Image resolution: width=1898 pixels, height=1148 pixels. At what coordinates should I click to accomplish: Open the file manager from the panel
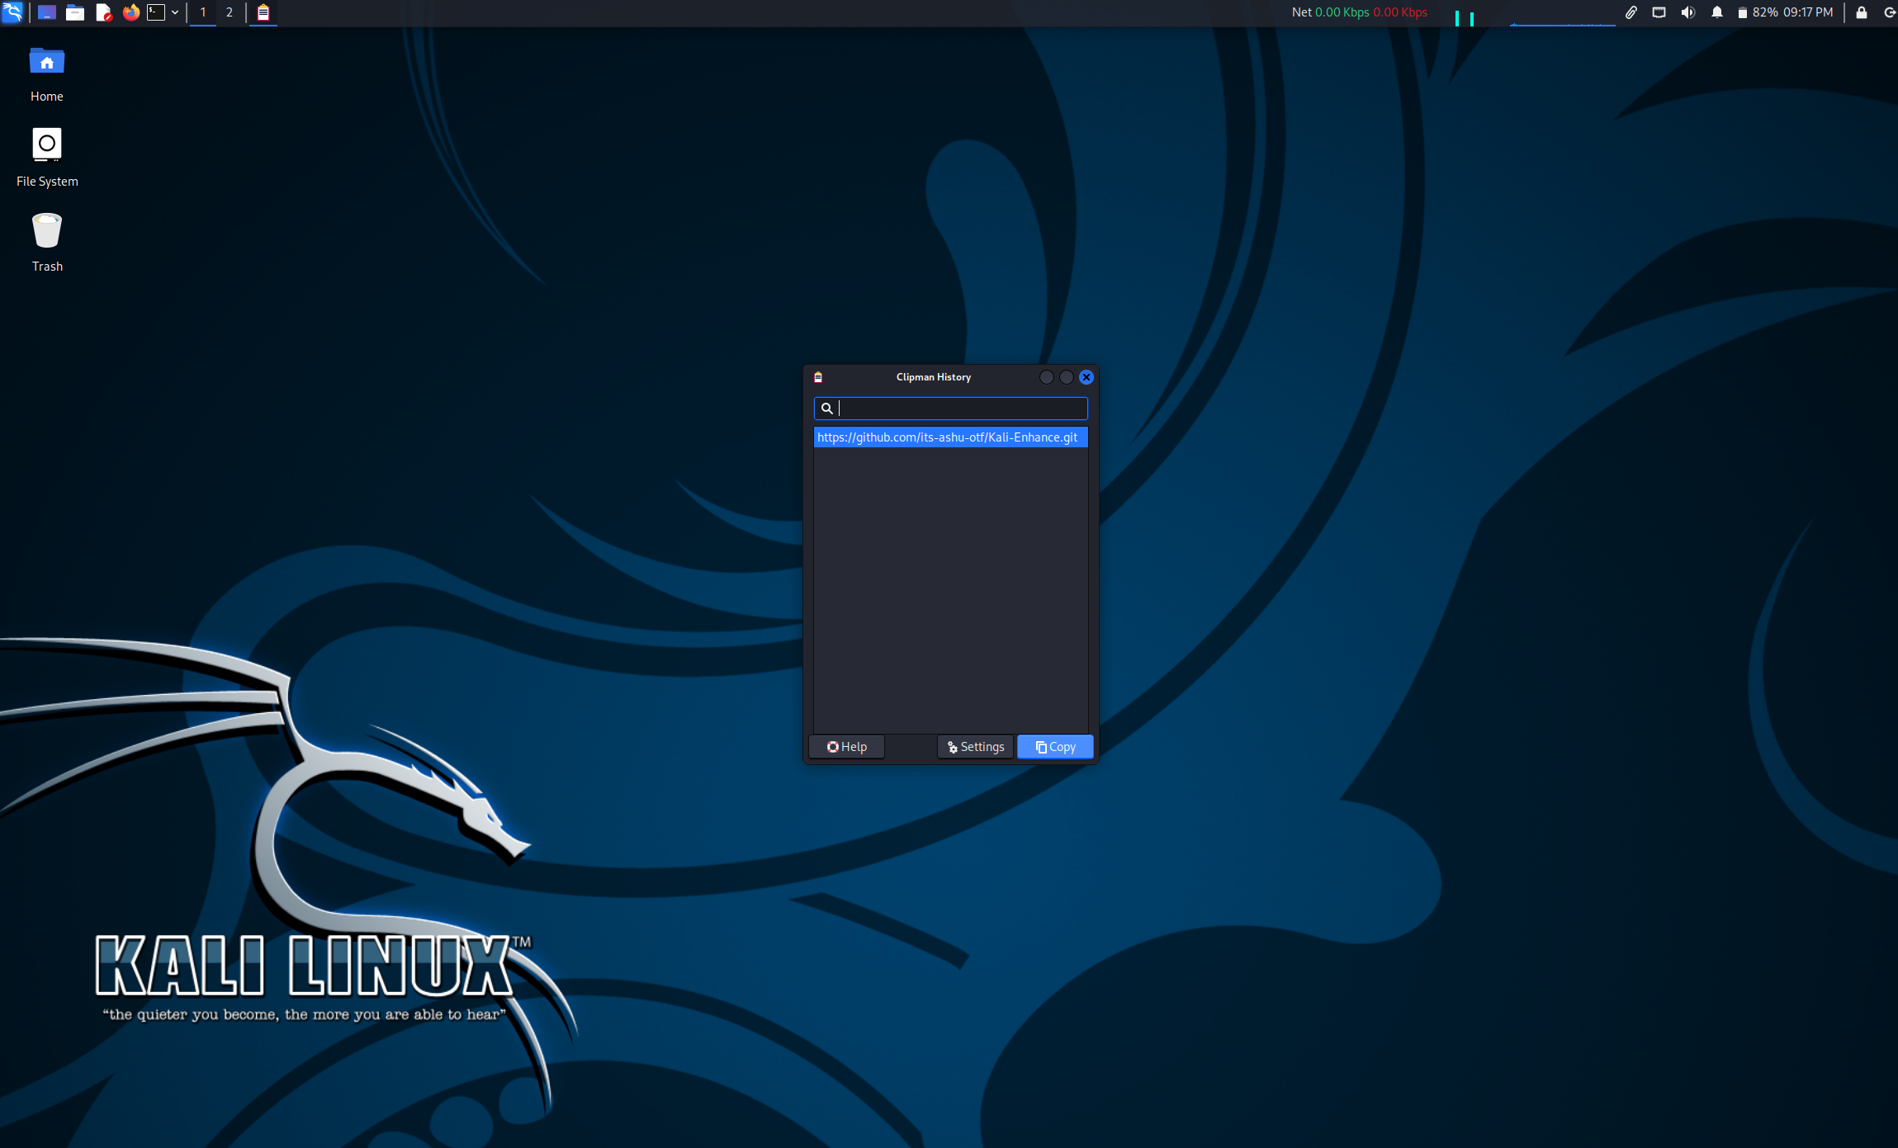tap(75, 12)
